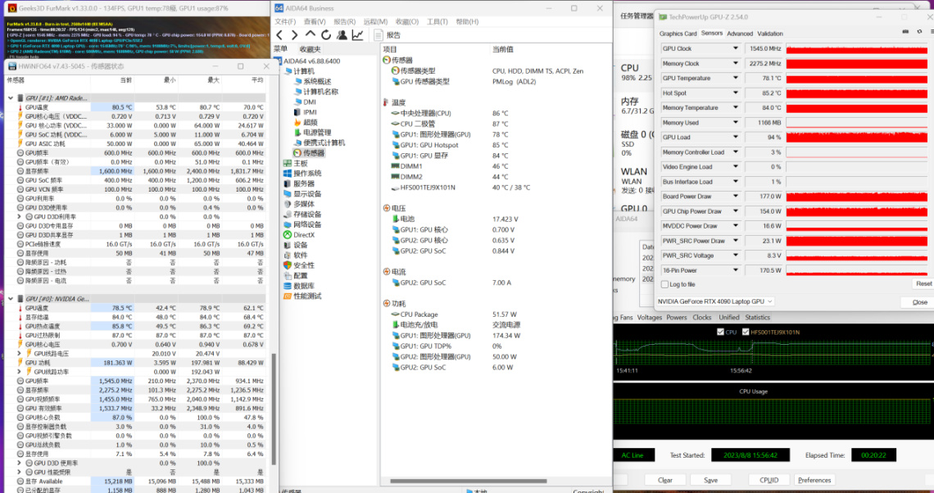
Task: Click the HWiNFO sensor list vertical scrollbar
Action: 274,409
